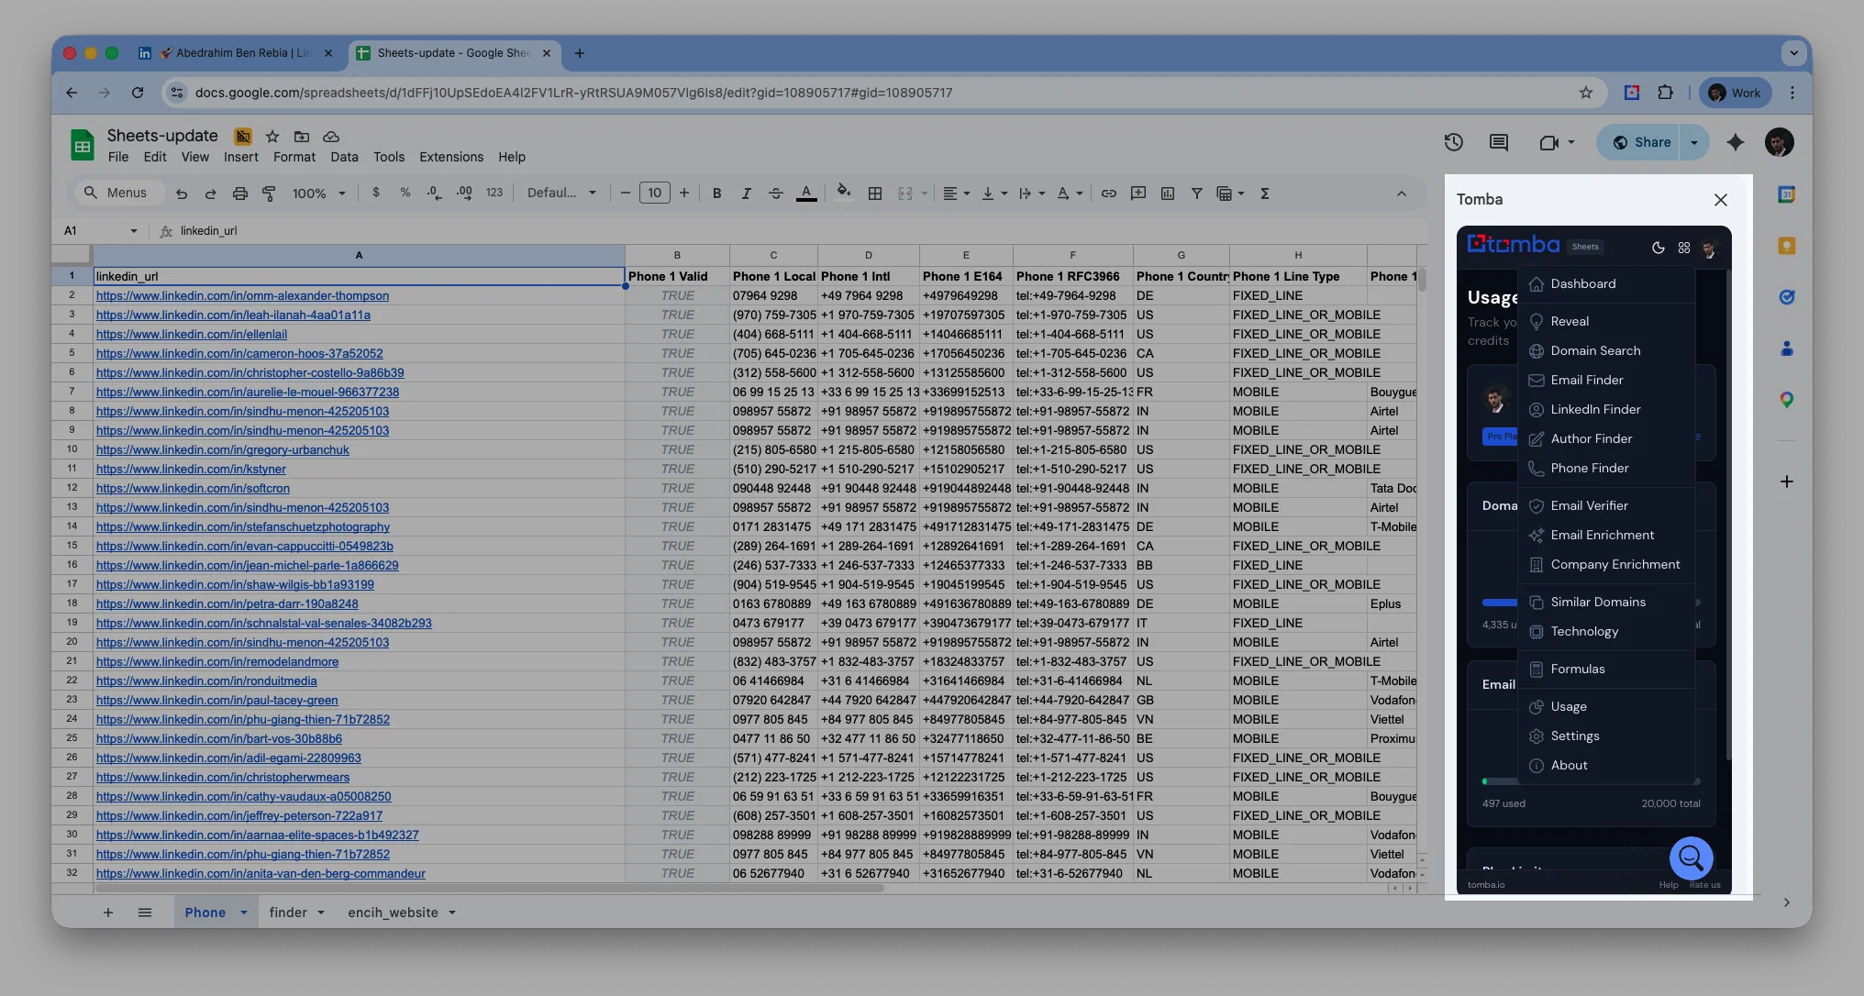The height and width of the screenshot is (996, 1864).
Task: Switch to the encih_website sheet tab
Action: pos(393,913)
